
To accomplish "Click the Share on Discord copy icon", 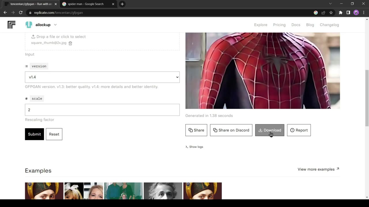I will 215,130.
